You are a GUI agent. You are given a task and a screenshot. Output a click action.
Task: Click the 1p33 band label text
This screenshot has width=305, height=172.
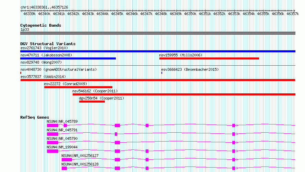click(25, 30)
